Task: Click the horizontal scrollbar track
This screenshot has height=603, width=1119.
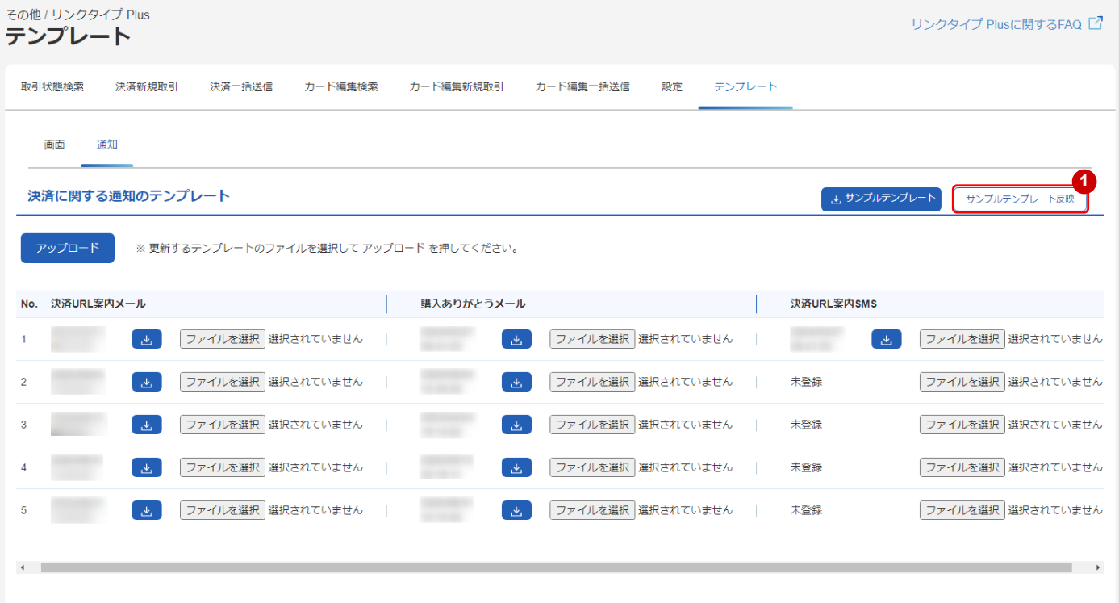Action: [x=557, y=567]
